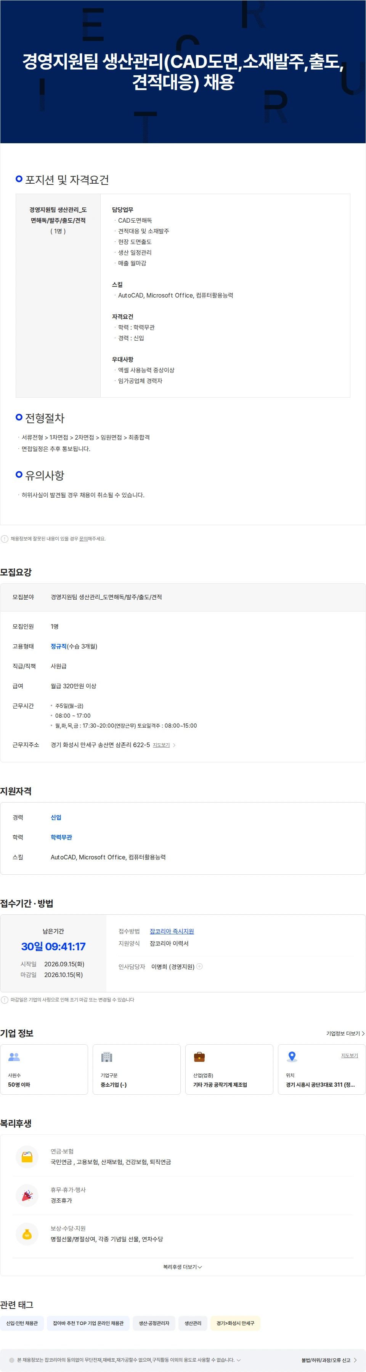Click the hiring steps text 서류전형 > 1차면접

[x=86, y=437]
